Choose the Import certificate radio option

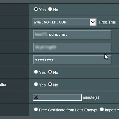(x=102, y=109)
